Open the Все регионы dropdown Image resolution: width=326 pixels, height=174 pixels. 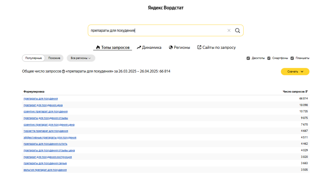(81, 58)
